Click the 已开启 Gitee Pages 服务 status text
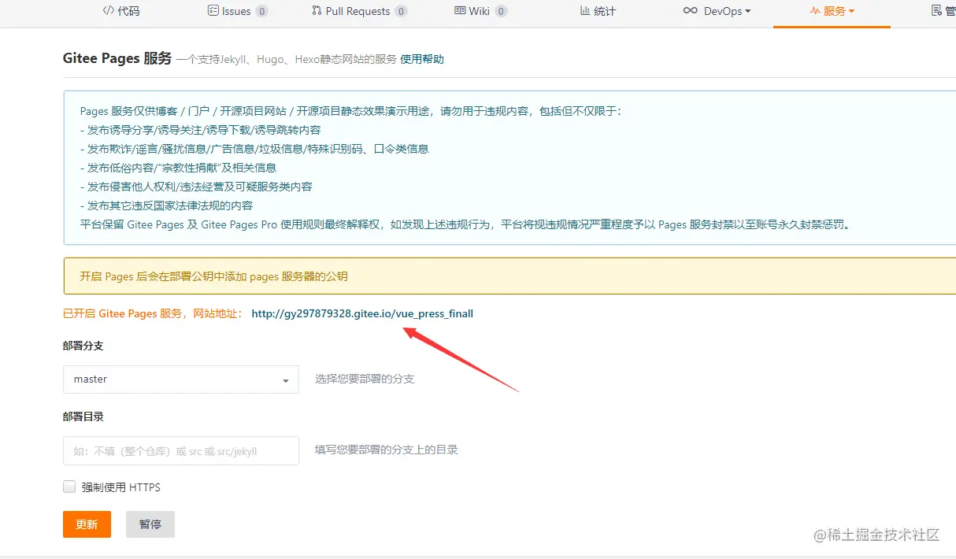 [154, 313]
